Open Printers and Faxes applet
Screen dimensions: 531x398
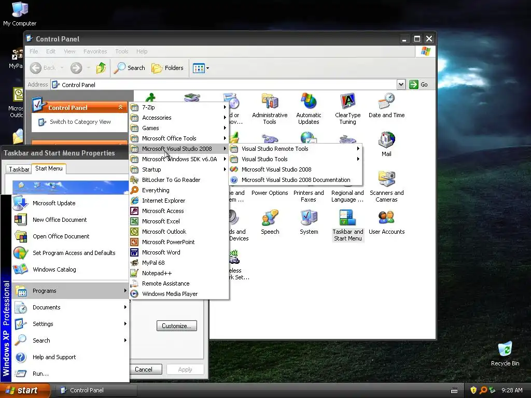309,196
